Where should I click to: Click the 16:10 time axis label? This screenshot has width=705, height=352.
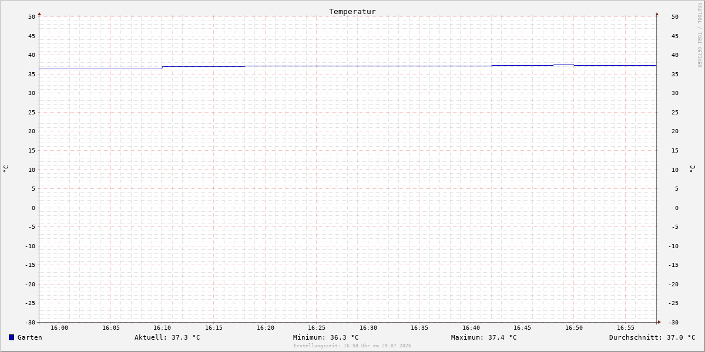pyautogui.click(x=162, y=328)
